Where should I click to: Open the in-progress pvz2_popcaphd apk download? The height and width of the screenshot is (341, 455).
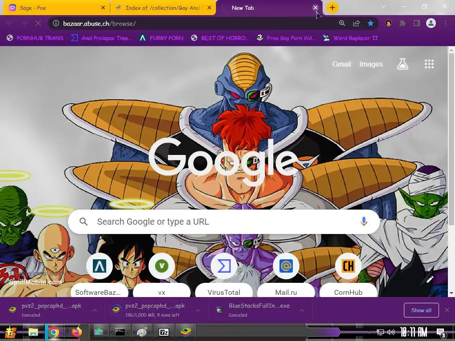pos(152,310)
